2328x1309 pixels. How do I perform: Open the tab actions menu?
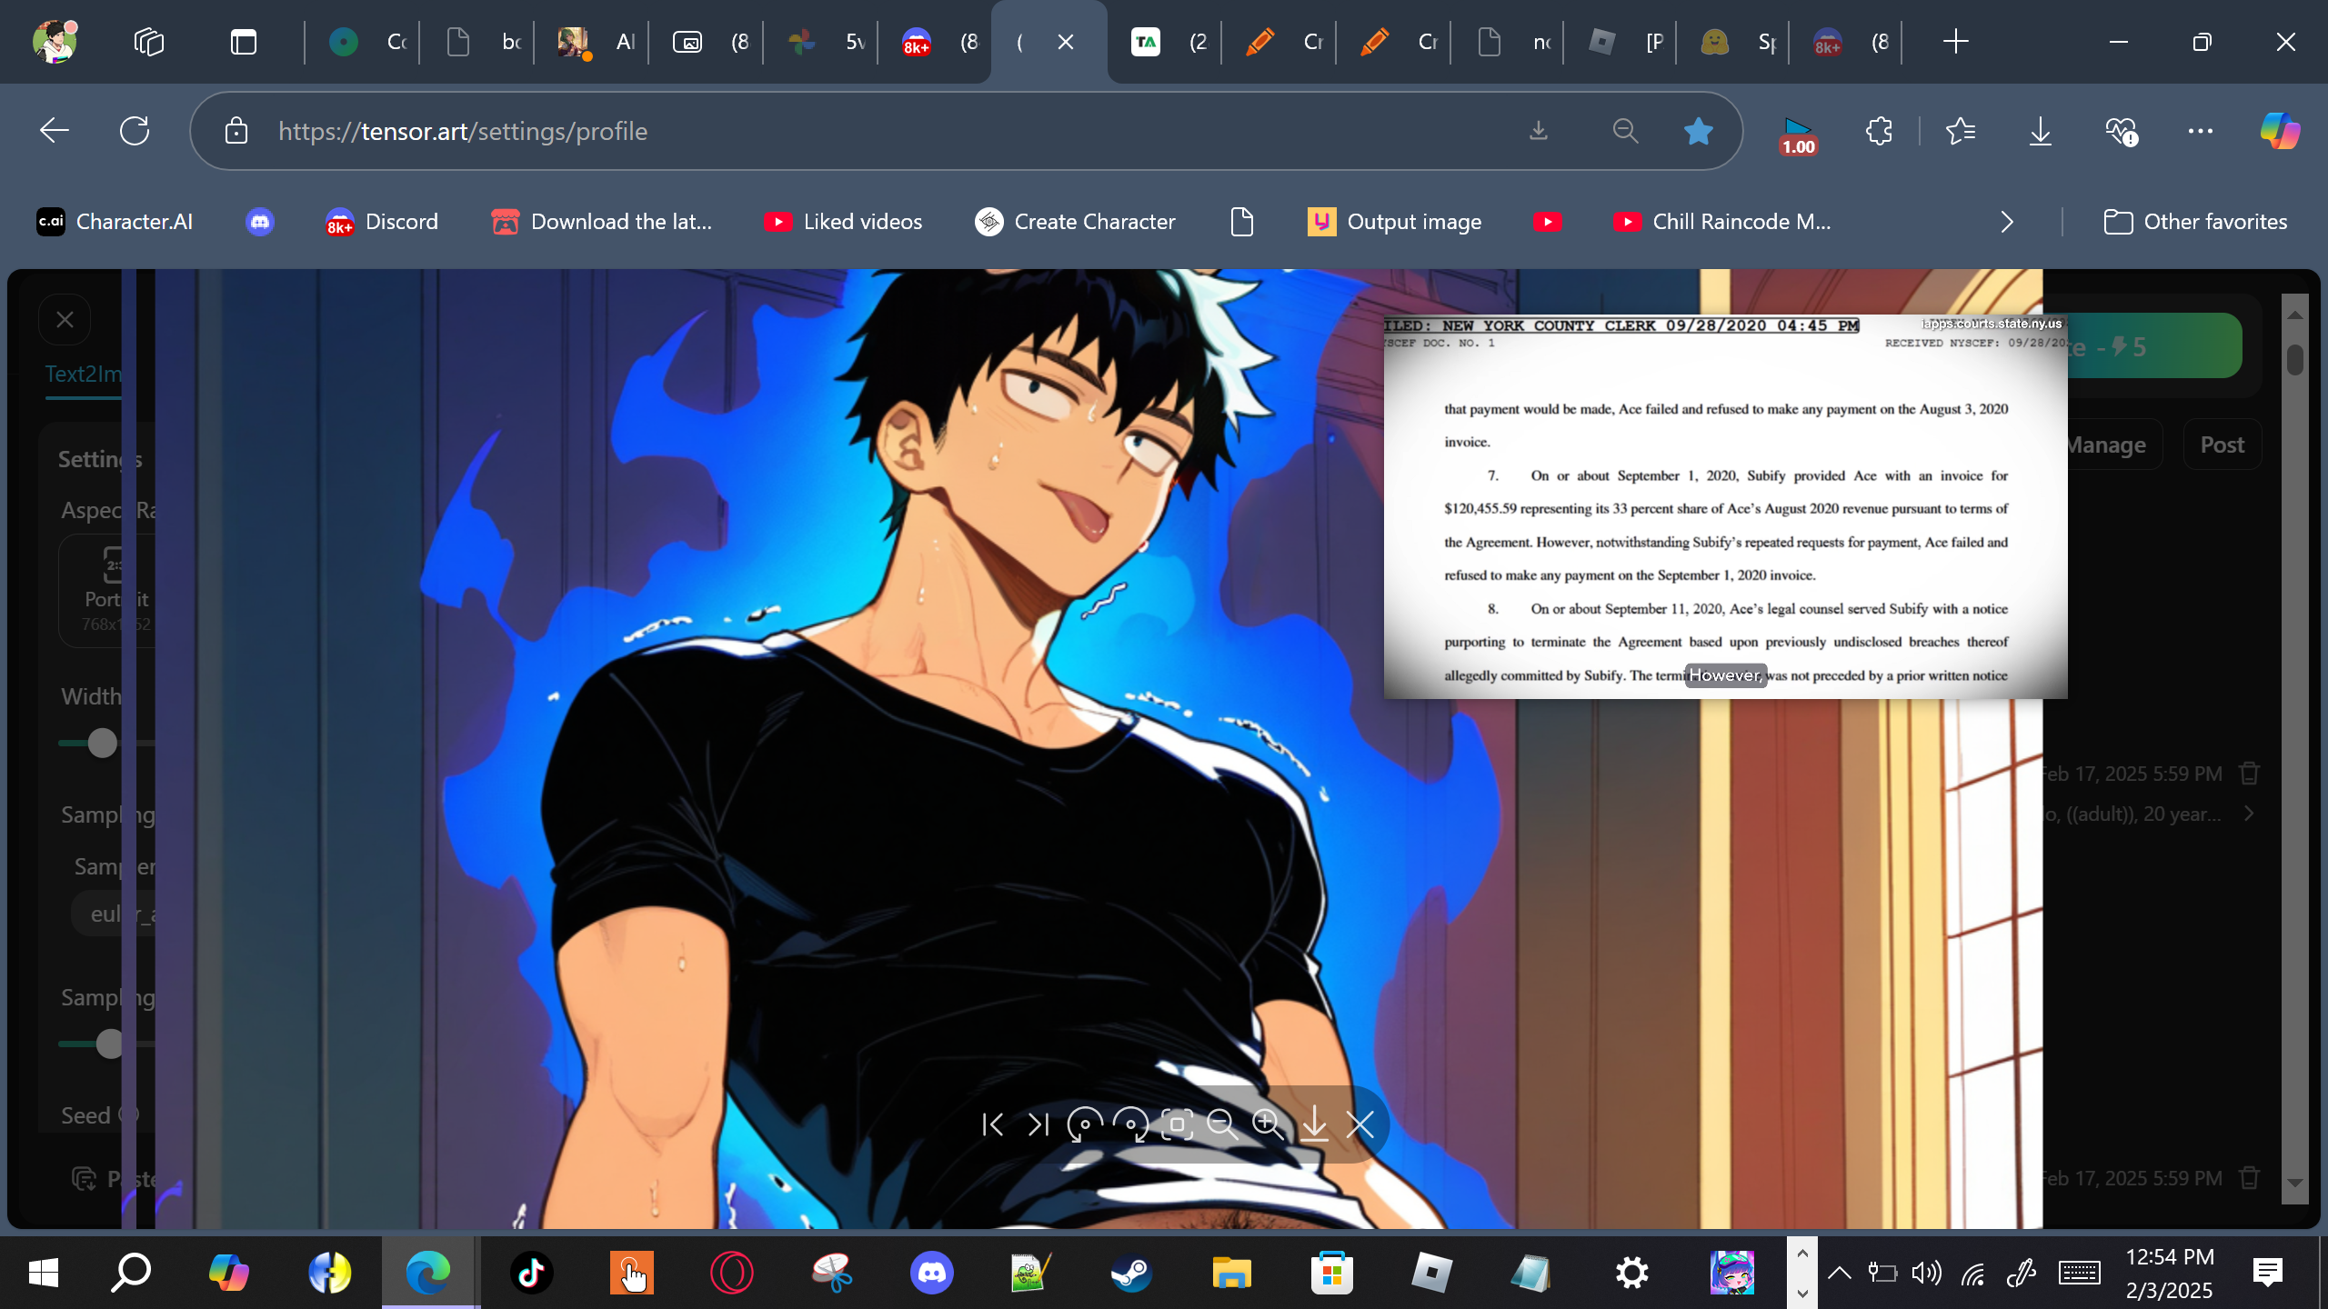(244, 42)
